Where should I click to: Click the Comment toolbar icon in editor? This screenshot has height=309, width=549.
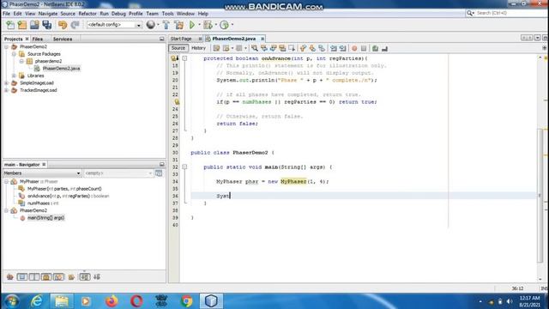[375, 48]
